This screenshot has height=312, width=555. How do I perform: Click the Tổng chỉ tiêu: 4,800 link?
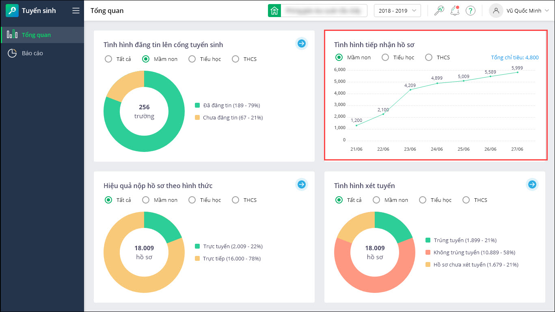click(x=514, y=57)
